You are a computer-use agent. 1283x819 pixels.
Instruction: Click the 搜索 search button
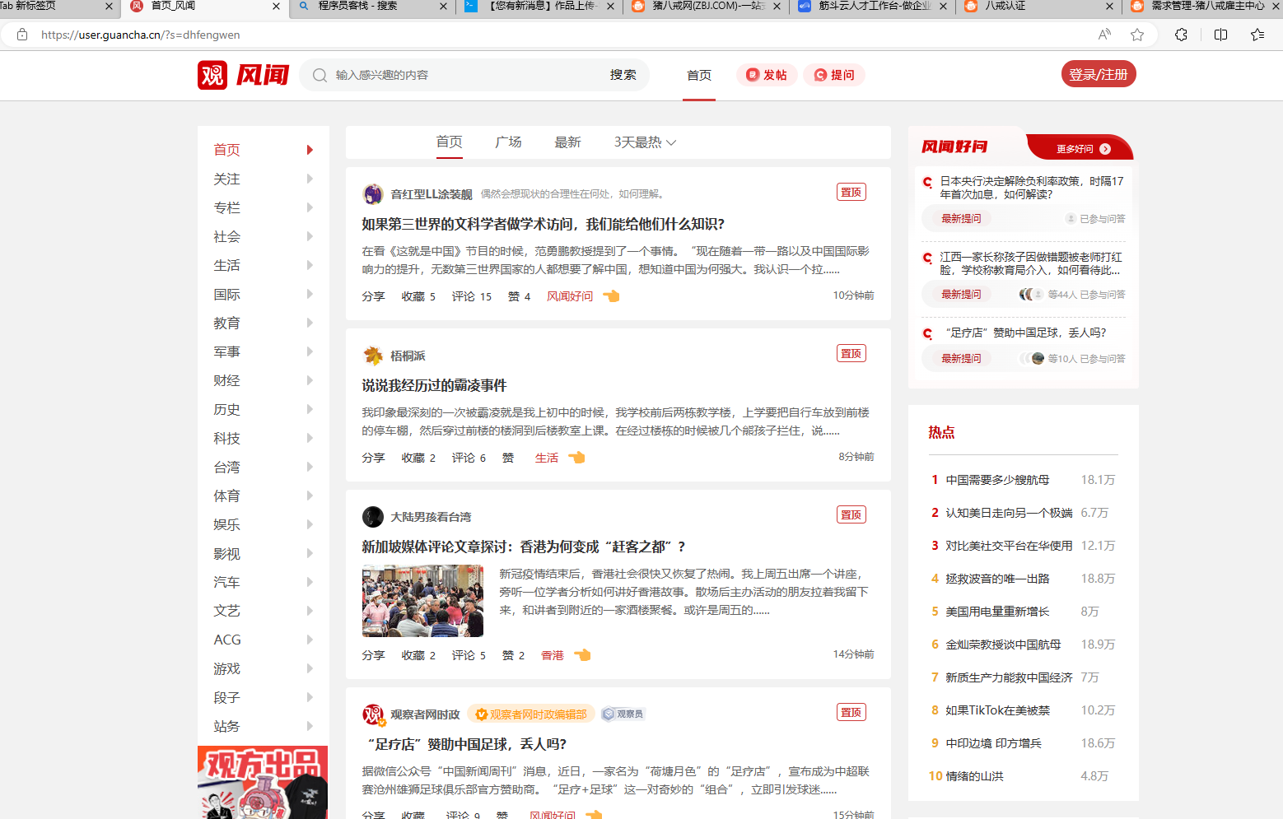click(623, 75)
